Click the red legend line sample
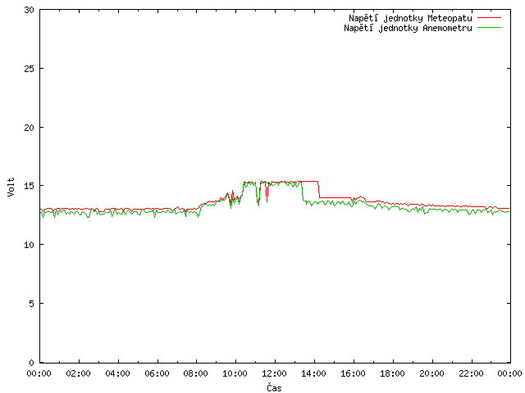The image size is (525, 393). point(489,18)
